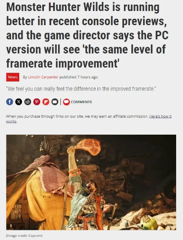Click the Monster Hunter Wilds hero image
This screenshot has height=240, width=183.
point(91,182)
